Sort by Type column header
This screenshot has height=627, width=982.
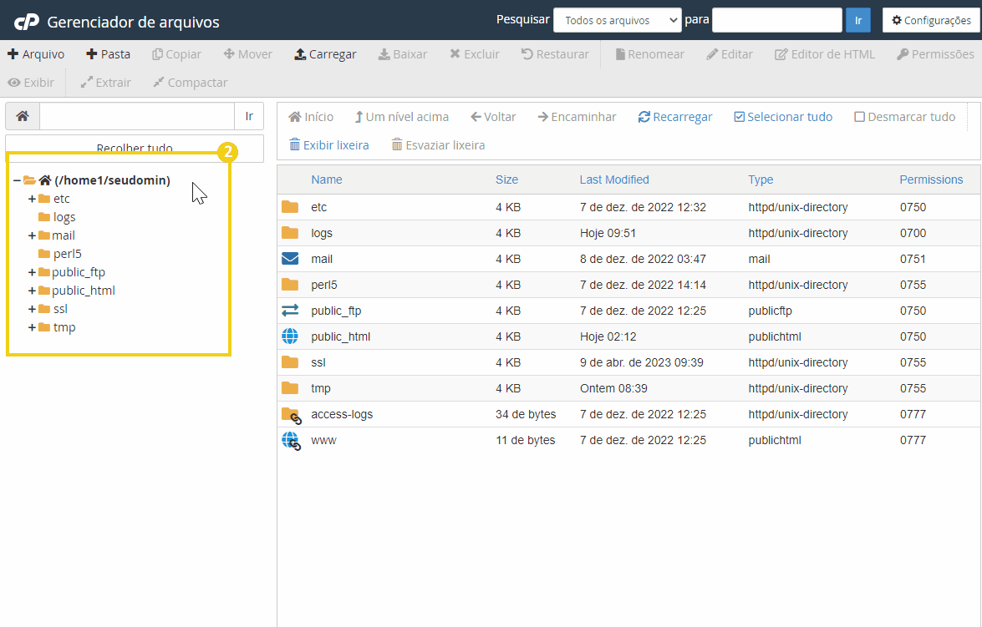761,180
